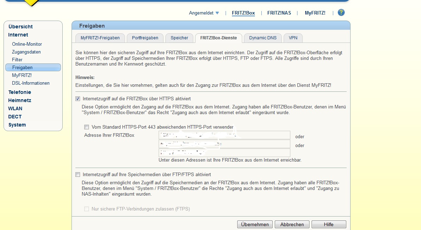Switch to the Dynamic DNS tab
Image resolution: width=421 pixels, height=230 pixels.
pos(263,38)
